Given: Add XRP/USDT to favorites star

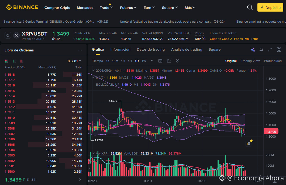Looking at the screenshot, I should pos(8,35).
